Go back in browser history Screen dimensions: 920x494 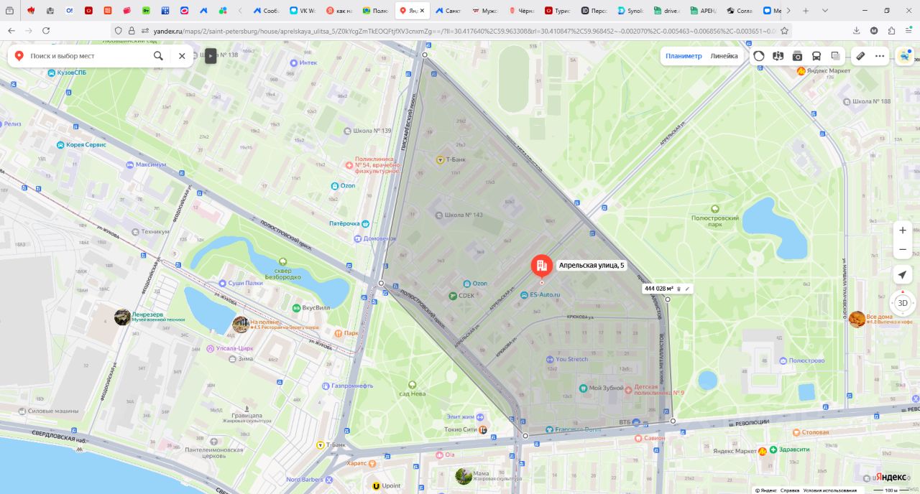coord(11,31)
